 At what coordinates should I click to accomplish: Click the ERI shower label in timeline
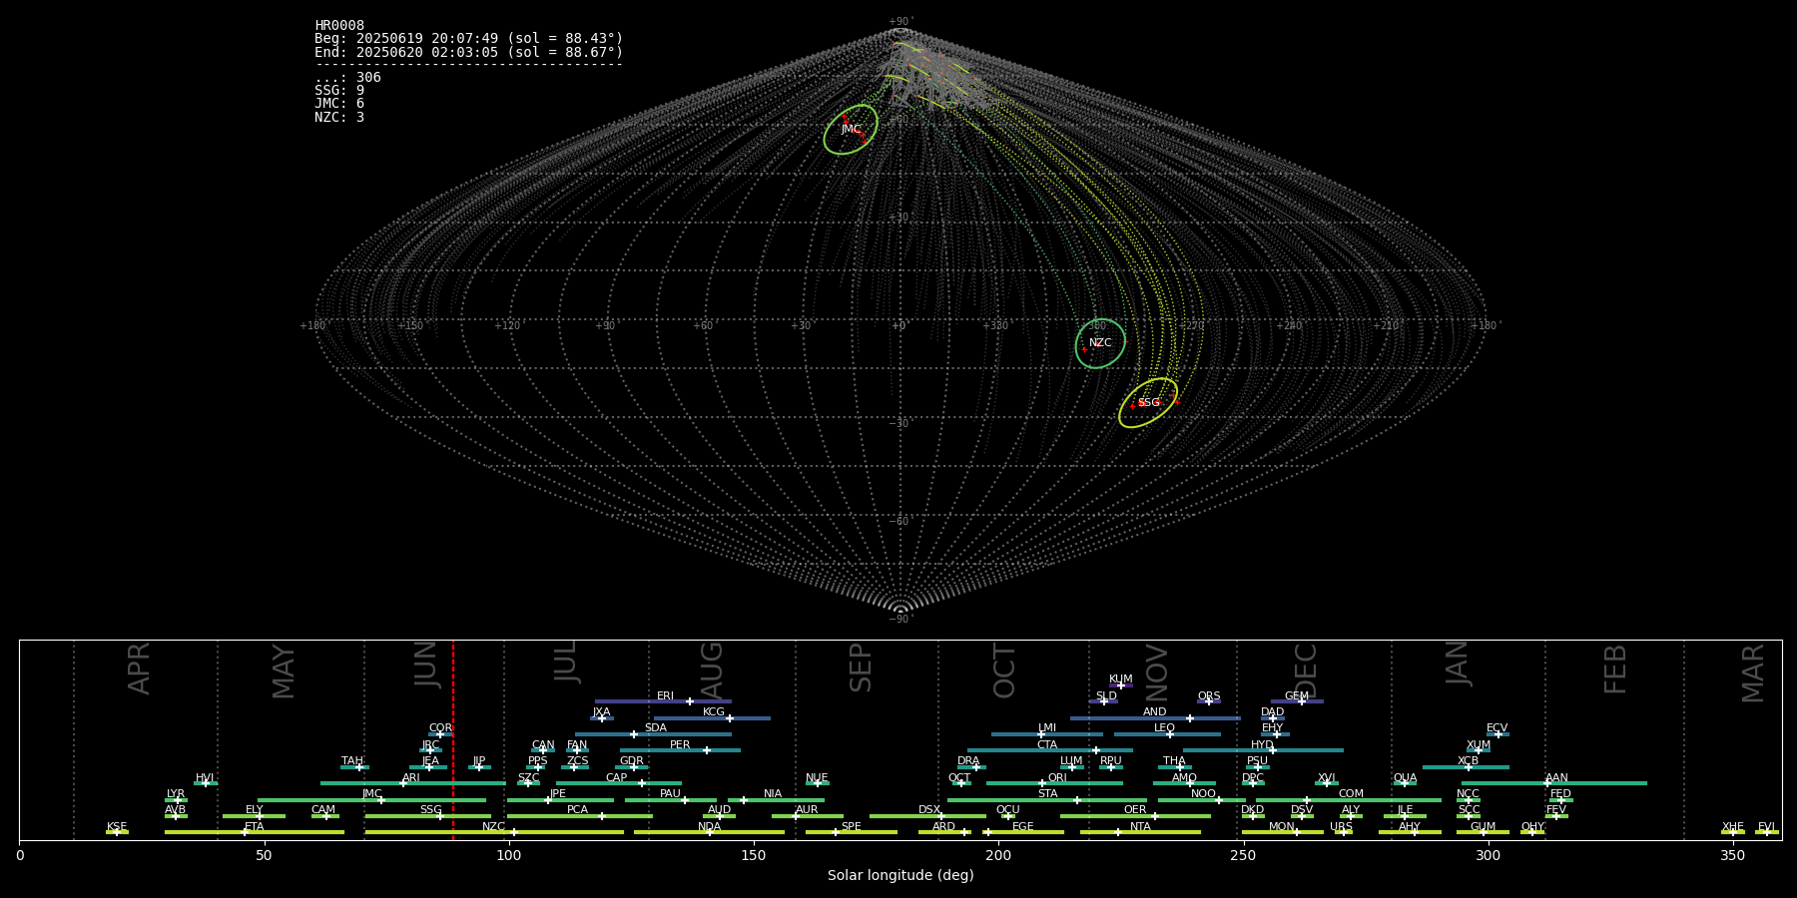665,696
